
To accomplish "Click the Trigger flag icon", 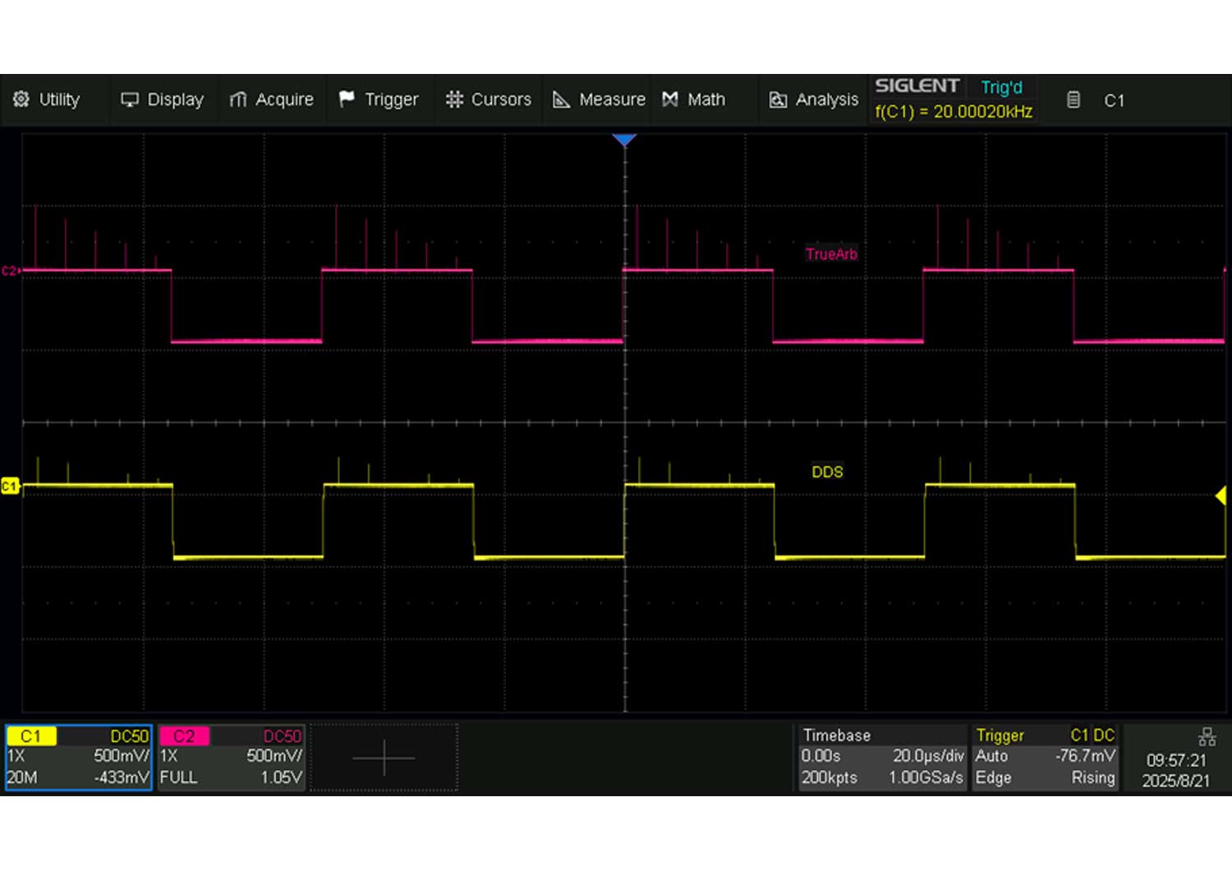I will tap(347, 99).
